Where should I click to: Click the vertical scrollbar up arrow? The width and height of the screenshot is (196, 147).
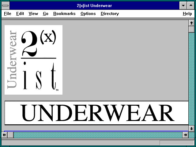pyautogui.click(x=191, y=23)
